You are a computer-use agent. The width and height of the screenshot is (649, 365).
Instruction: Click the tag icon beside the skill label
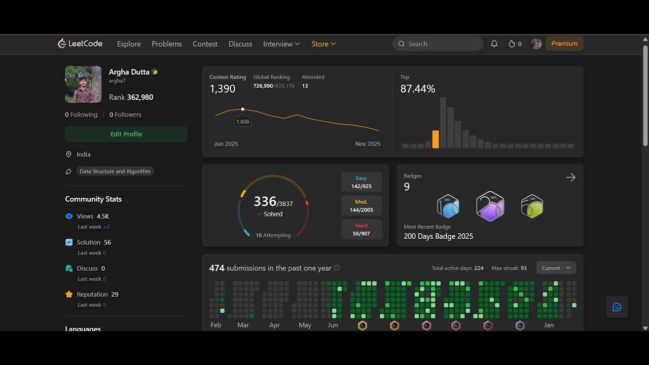tap(68, 171)
